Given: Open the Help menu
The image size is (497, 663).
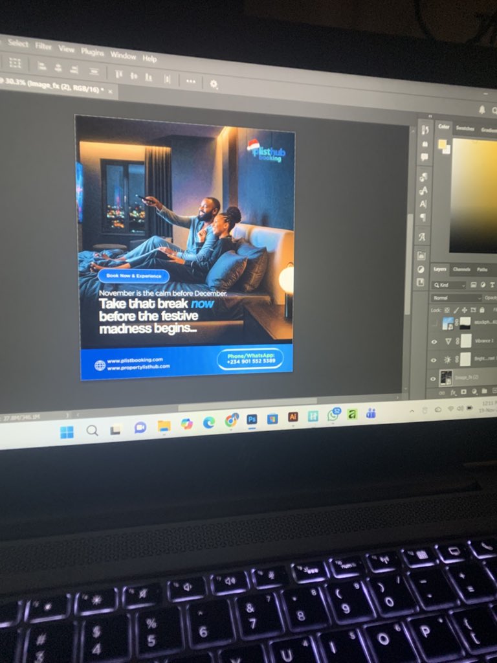Looking at the screenshot, I should tap(149, 58).
